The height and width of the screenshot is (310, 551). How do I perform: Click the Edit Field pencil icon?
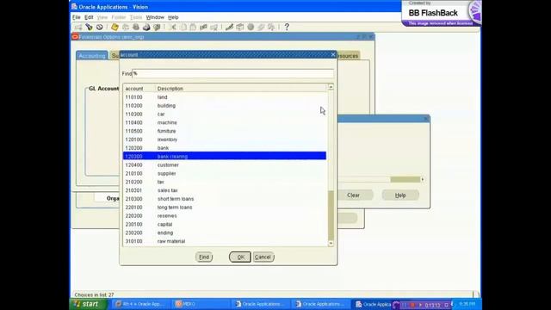tap(229, 27)
